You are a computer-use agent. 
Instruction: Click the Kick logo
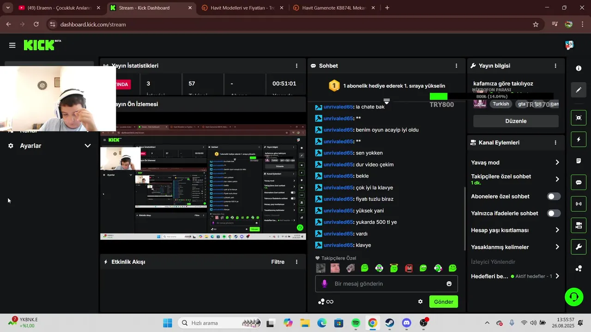click(42, 45)
